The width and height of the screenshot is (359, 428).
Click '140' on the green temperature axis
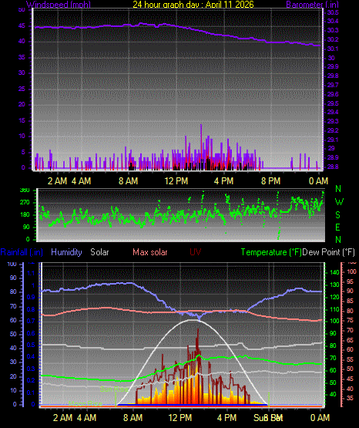pyautogui.click(x=334, y=272)
